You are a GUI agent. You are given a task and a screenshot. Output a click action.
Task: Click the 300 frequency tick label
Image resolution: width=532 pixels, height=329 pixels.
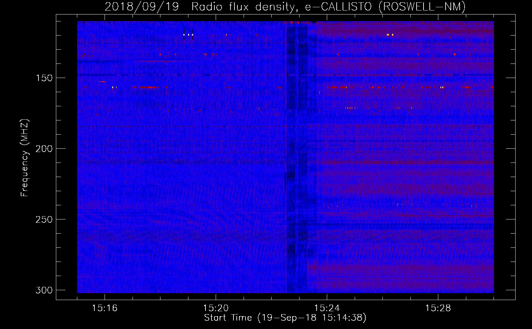(x=44, y=290)
